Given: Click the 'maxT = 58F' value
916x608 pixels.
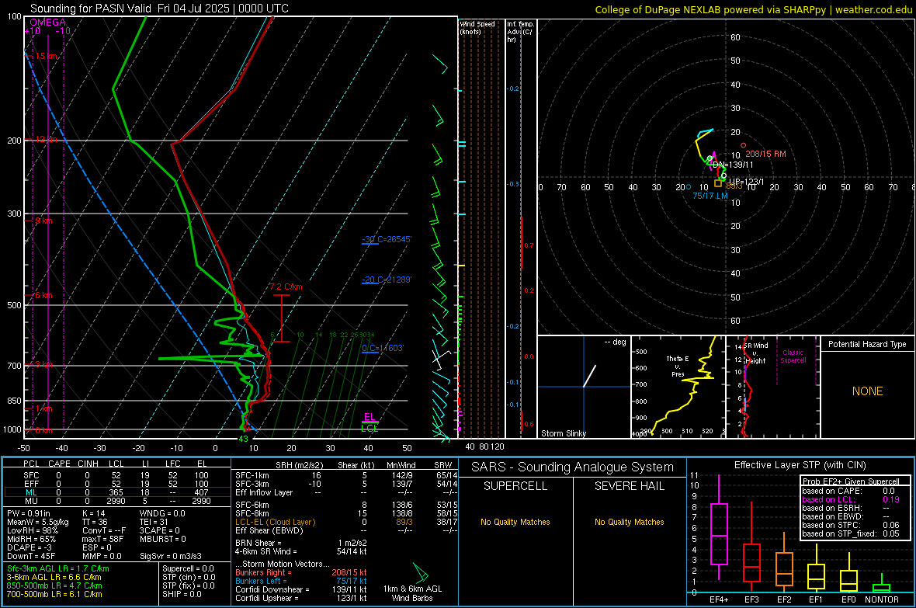Looking at the screenshot, I should (102, 539).
